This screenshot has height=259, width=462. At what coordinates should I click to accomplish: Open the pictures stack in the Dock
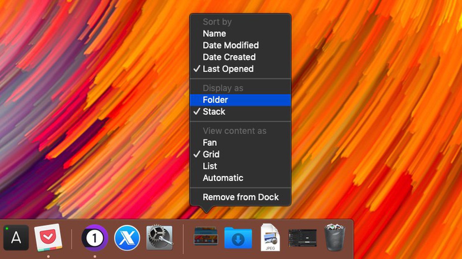206,236
